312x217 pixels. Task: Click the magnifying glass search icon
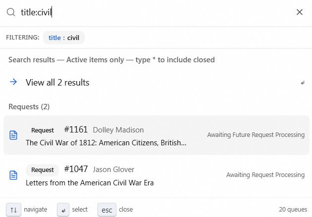point(11,12)
